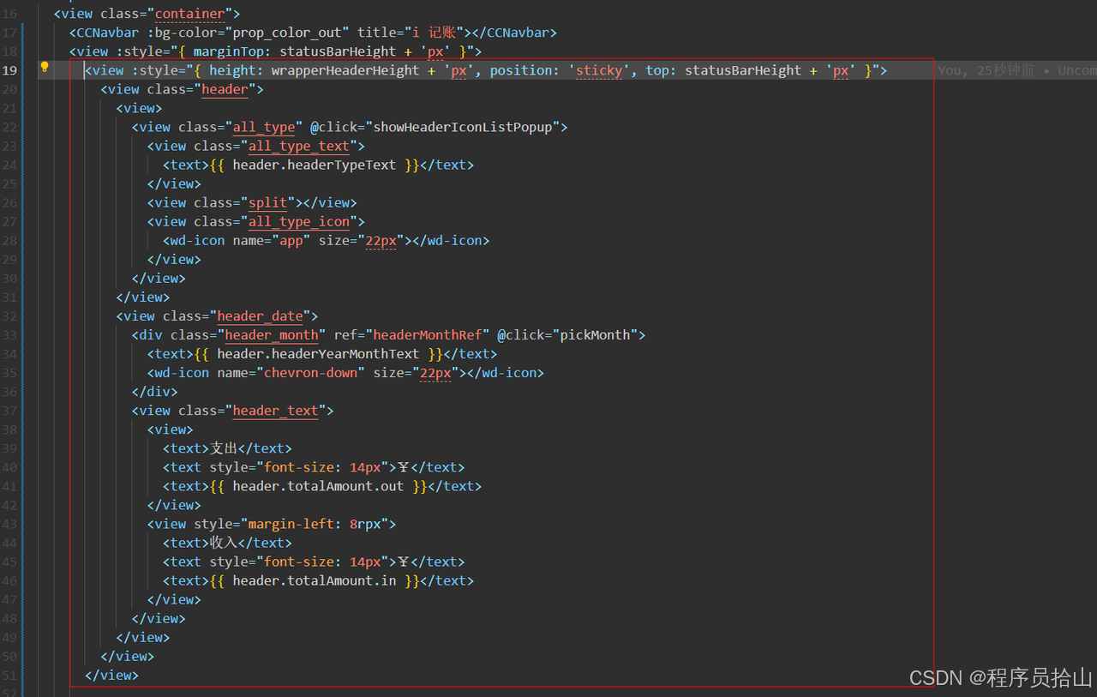Click the header.totalAmount.out expression
This screenshot has height=697, width=1097.
click(x=318, y=485)
